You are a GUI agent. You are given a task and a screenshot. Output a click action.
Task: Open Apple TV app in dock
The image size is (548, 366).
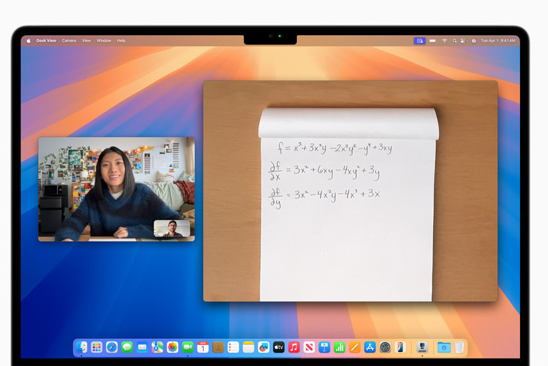(279, 347)
